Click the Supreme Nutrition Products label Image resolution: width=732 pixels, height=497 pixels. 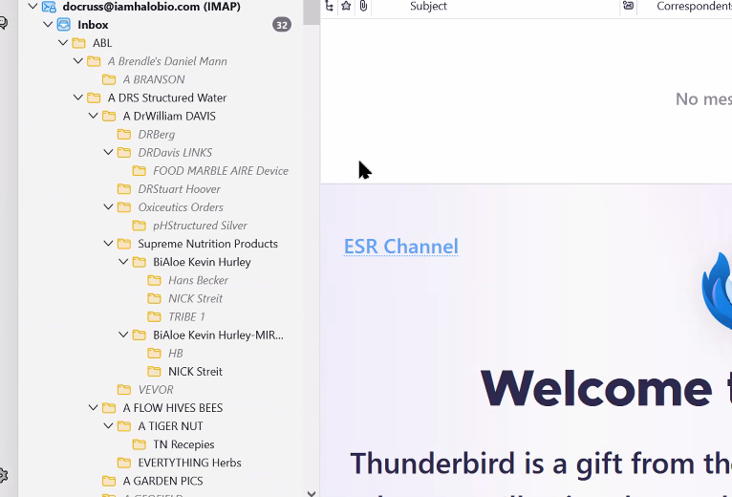click(x=207, y=244)
